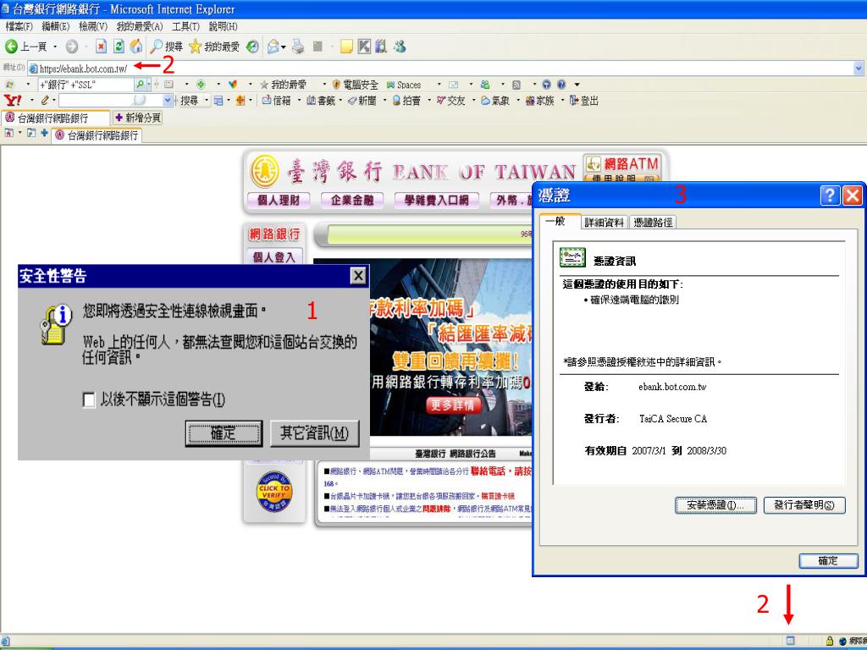Click the Mail envelope icon
The height and width of the screenshot is (650, 867).
273,47
